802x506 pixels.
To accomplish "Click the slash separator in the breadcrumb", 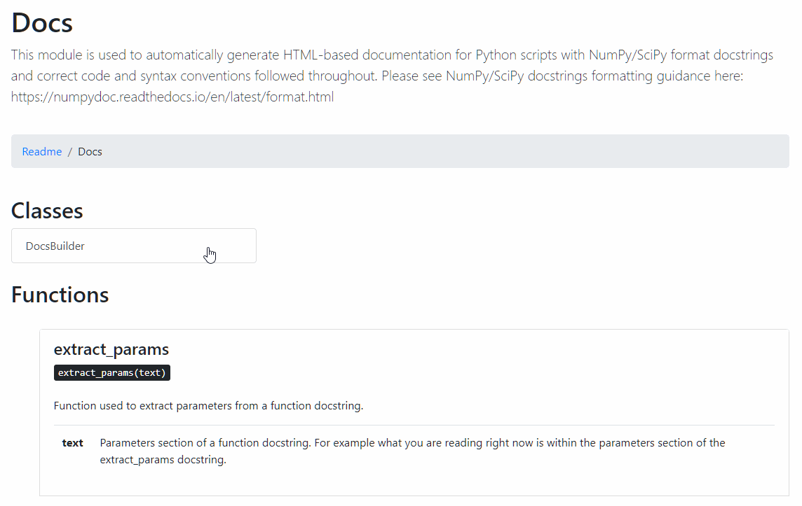I will (x=70, y=152).
